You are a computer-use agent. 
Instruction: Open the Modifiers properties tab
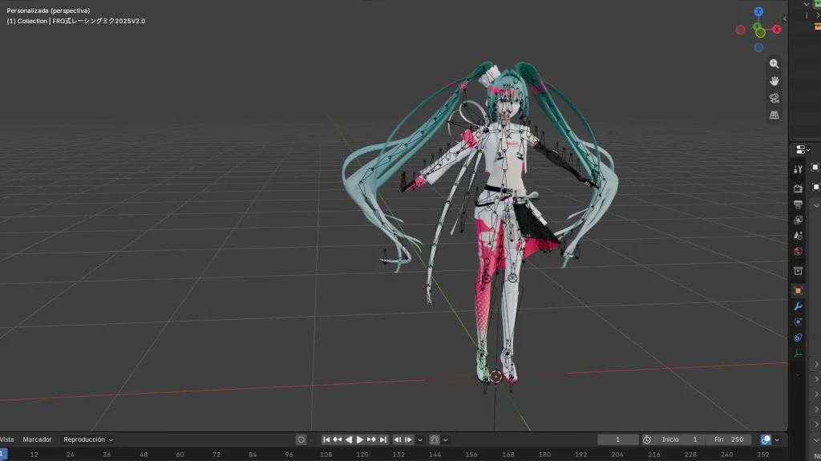798,306
